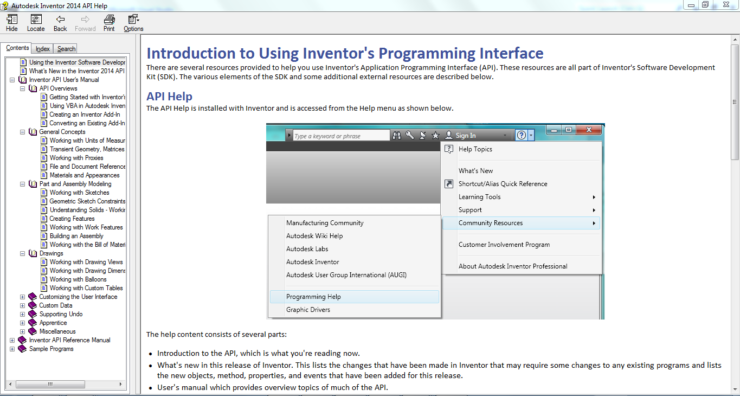Image resolution: width=740 pixels, height=396 pixels.
Task: Click the closed book icon of Sample Programs
Action: click(22, 349)
